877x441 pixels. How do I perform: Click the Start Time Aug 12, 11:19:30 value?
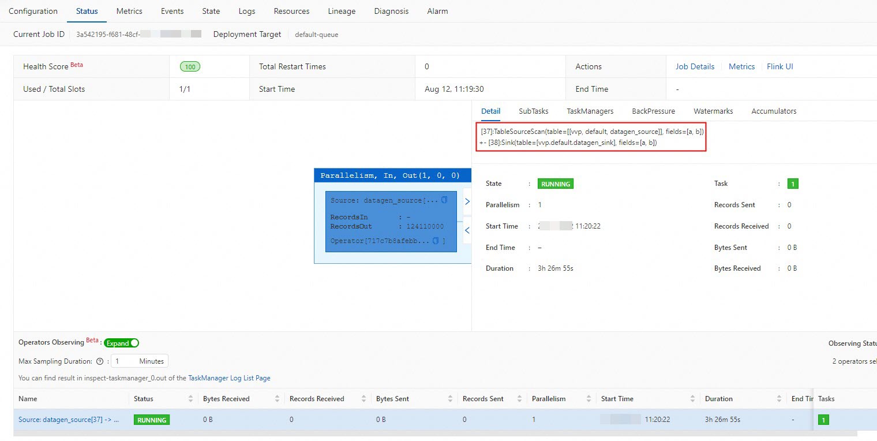coord(454,89)
